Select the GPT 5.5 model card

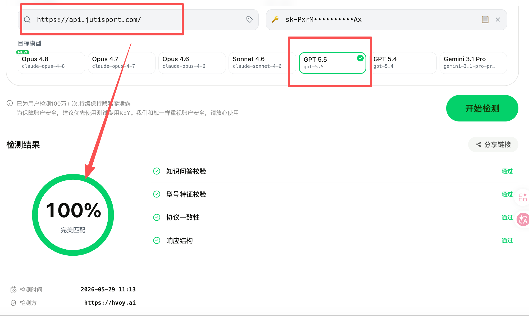[332, 63]
